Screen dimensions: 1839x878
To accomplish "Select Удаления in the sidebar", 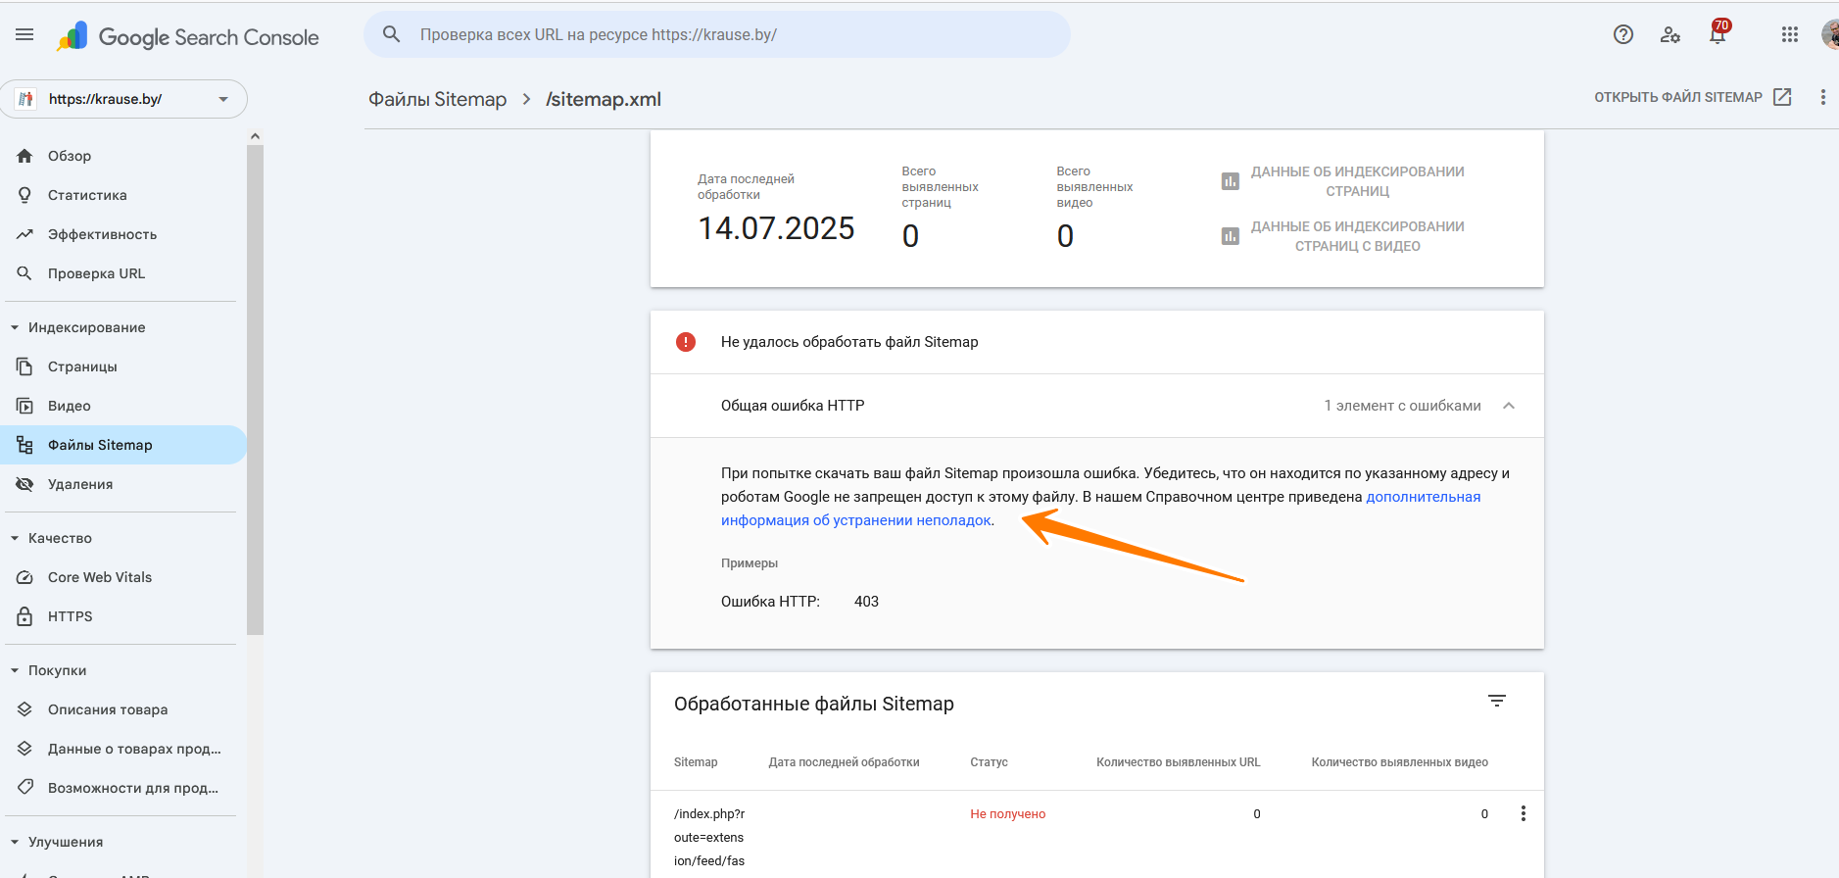I will tap(80, 484).
